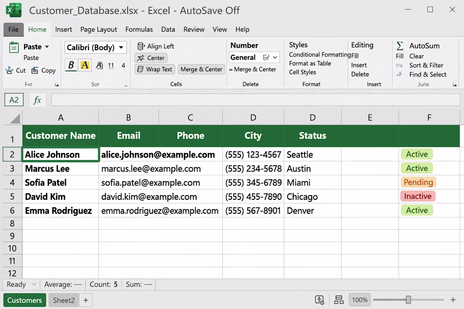This screenshot has width=464, height=309.
Task: Expand the Ready status dropdown
Action: 34,285
